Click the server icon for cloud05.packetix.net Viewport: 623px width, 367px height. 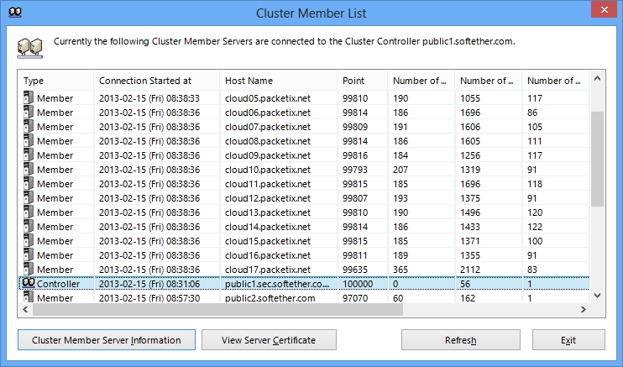[x=29, y=97]
